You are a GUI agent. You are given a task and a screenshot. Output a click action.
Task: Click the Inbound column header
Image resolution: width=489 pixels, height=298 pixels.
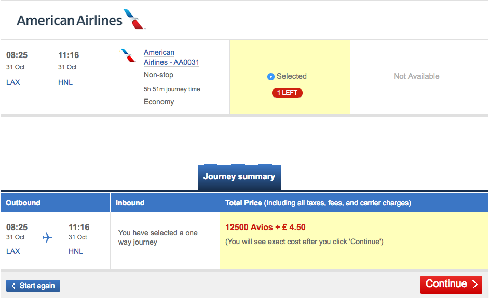[x=165, y=203]
